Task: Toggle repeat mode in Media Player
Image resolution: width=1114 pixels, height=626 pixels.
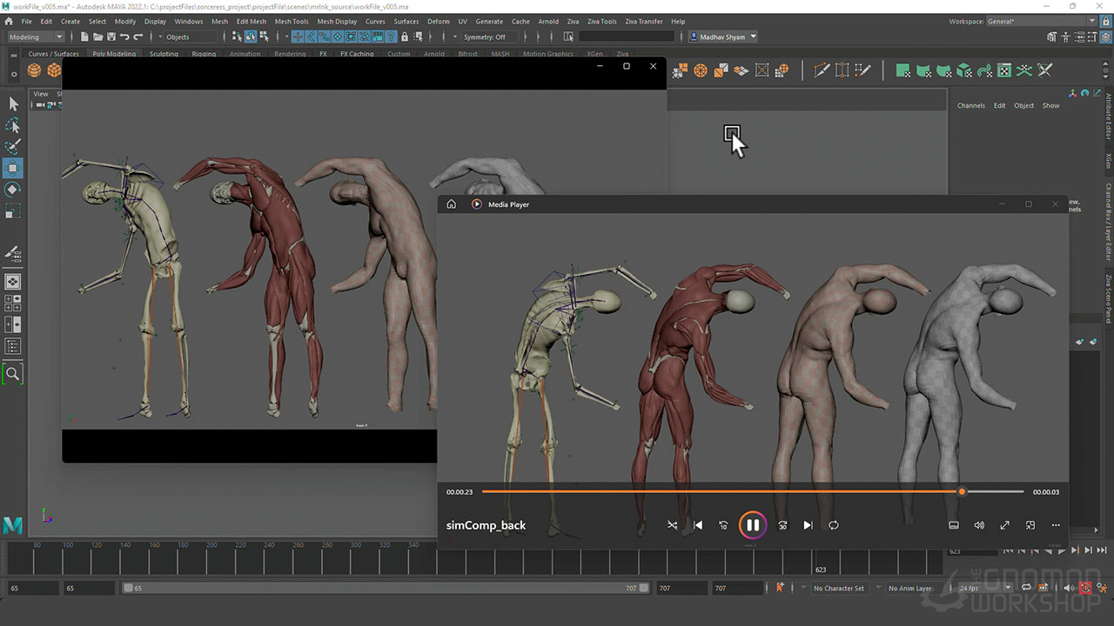Action: pos(834,525)
